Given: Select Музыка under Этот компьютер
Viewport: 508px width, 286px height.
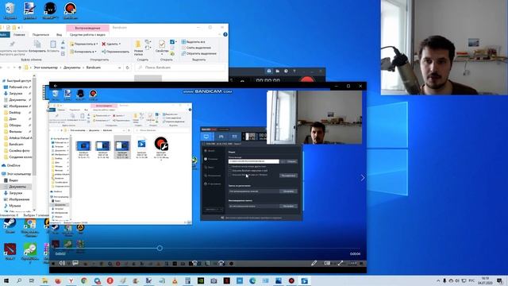Looking at the screenshot, I should [15, 206].
